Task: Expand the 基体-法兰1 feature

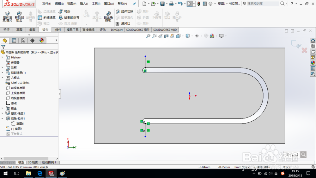Action: (x=3, y=113)
